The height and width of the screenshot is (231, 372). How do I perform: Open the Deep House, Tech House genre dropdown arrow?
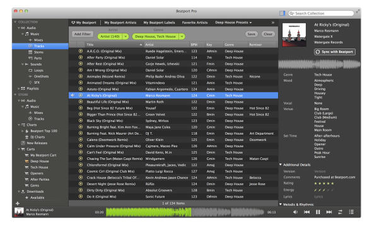click(x=182, y=37)
